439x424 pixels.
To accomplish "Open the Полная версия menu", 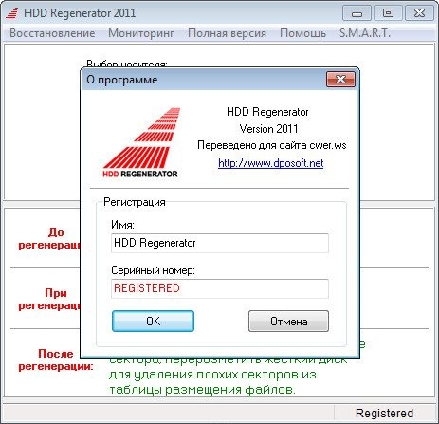I will click(x=227, y=33).
